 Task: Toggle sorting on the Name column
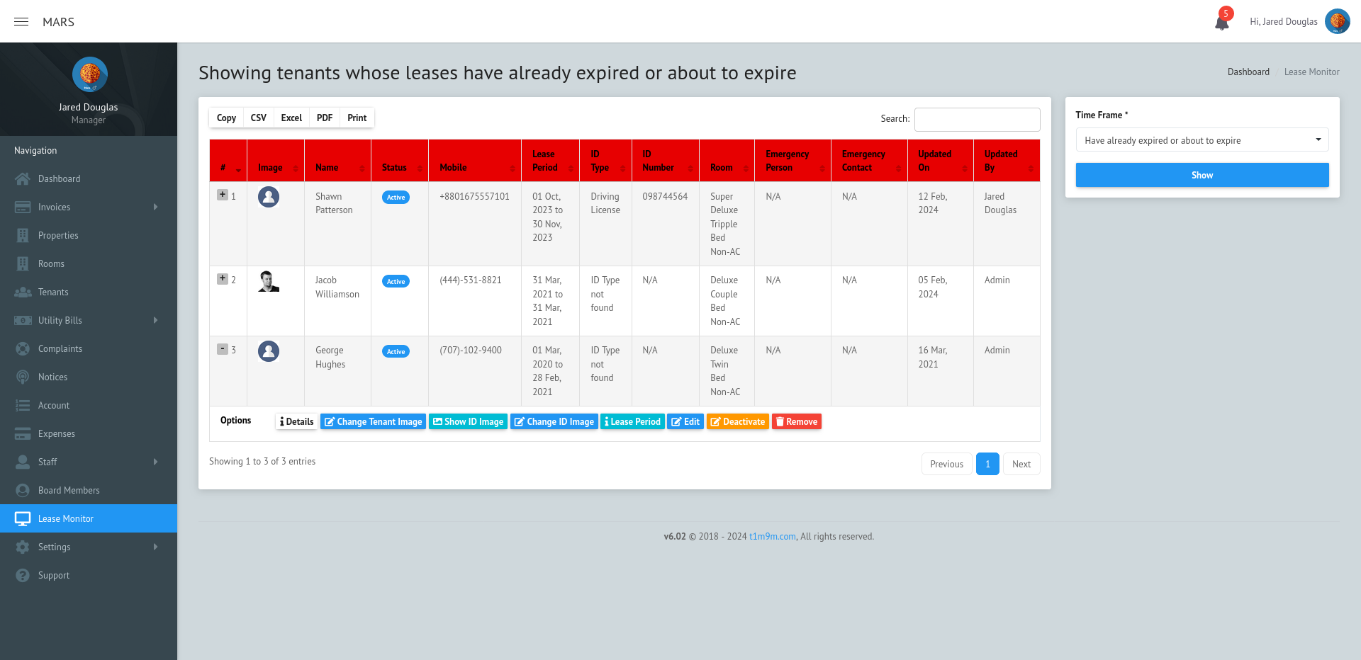click(x=327, y=167)
